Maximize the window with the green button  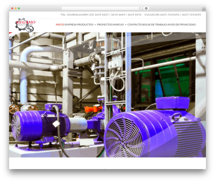19,8
